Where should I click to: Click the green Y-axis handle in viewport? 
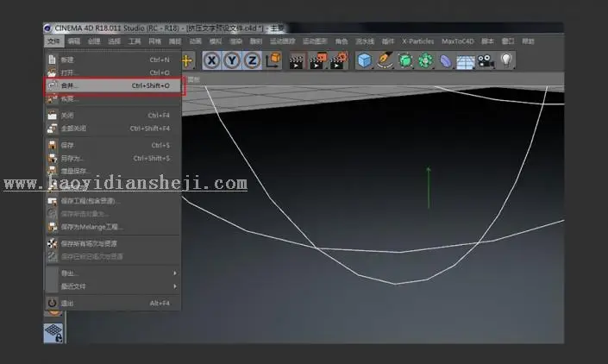click(429, 188)
